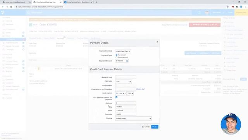Click the State field containing California

126,110
